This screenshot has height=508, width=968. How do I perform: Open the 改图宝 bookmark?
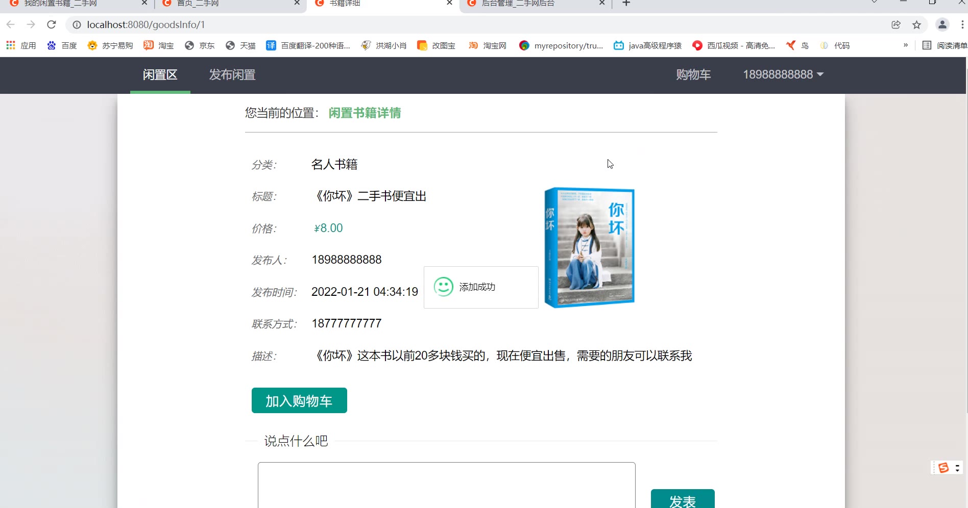tap(436, 45)
